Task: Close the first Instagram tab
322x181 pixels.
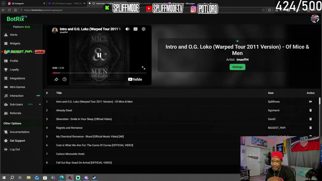Action: [x=44, y=4]
